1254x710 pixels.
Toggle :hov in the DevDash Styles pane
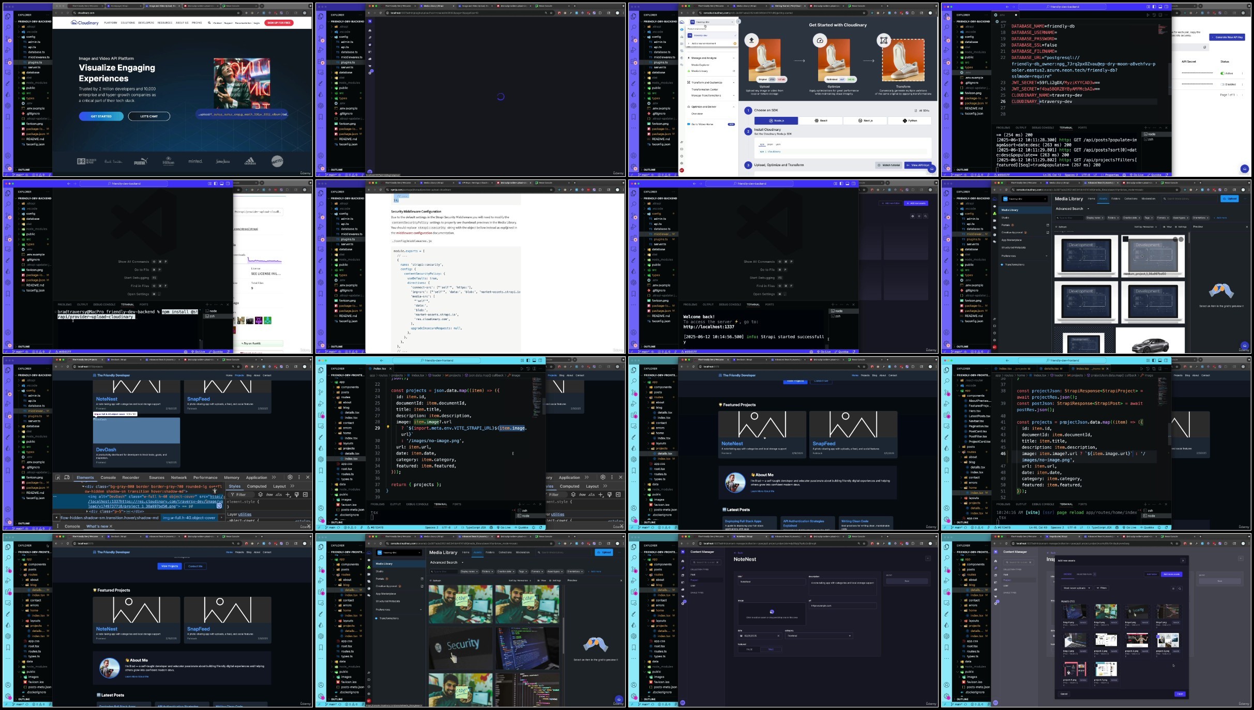pos(269,495)
